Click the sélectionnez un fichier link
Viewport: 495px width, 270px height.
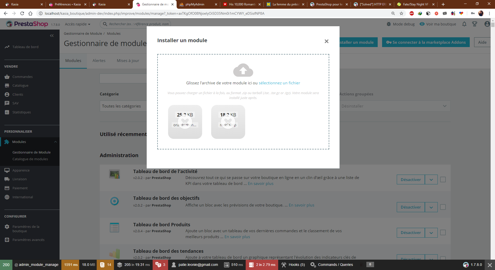point(279,83)
